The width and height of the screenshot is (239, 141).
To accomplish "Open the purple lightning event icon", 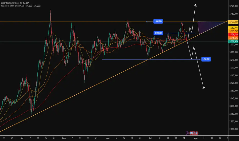I will click(187, 133).
